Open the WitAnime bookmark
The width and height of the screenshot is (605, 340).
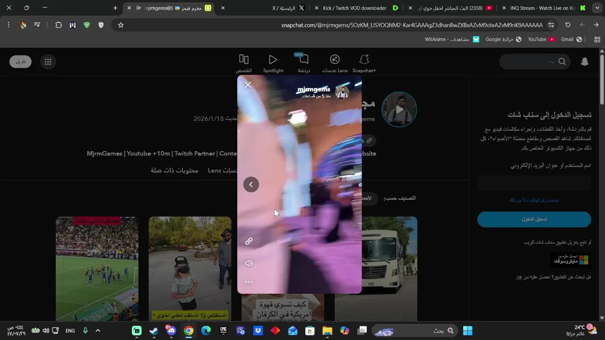pyautogui.click(x=452, y=39)
